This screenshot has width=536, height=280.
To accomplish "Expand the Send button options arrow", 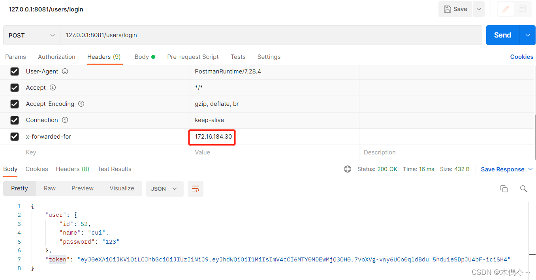I will [528, 35].
